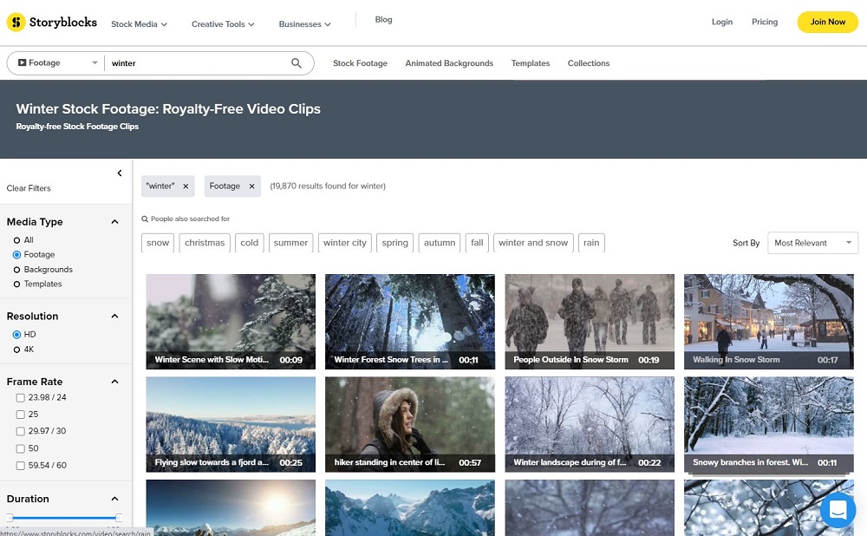The width and height of the screenshot is (867, 536).
Task: Open the "Walking In Snow Storm" video thumbnail
Action: tap(768, 321)
